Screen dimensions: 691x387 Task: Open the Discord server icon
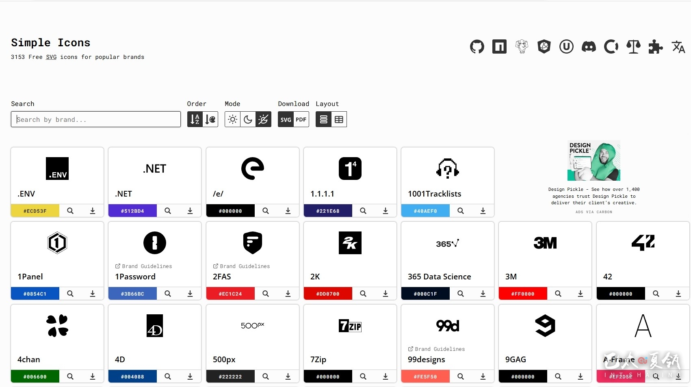[589, 47]
